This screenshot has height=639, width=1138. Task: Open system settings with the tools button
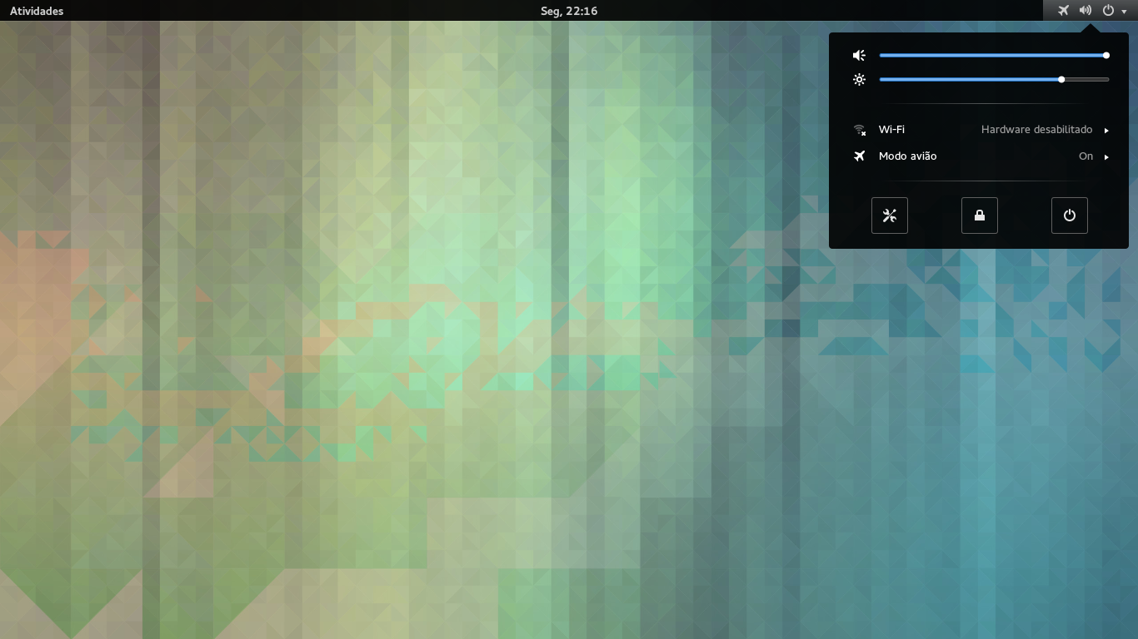(890, 215)
